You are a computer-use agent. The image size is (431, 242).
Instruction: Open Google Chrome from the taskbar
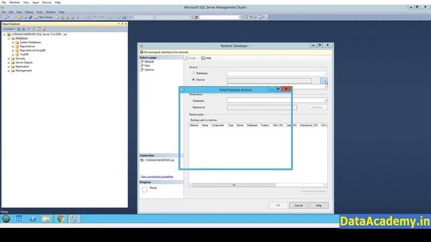pos(61,218)
